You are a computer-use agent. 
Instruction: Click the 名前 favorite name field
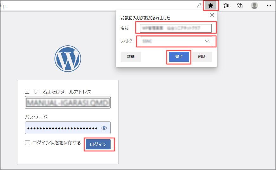176,28
